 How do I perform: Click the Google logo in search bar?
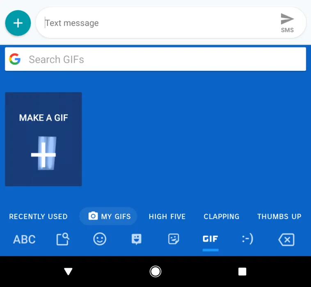coord(15,59)
